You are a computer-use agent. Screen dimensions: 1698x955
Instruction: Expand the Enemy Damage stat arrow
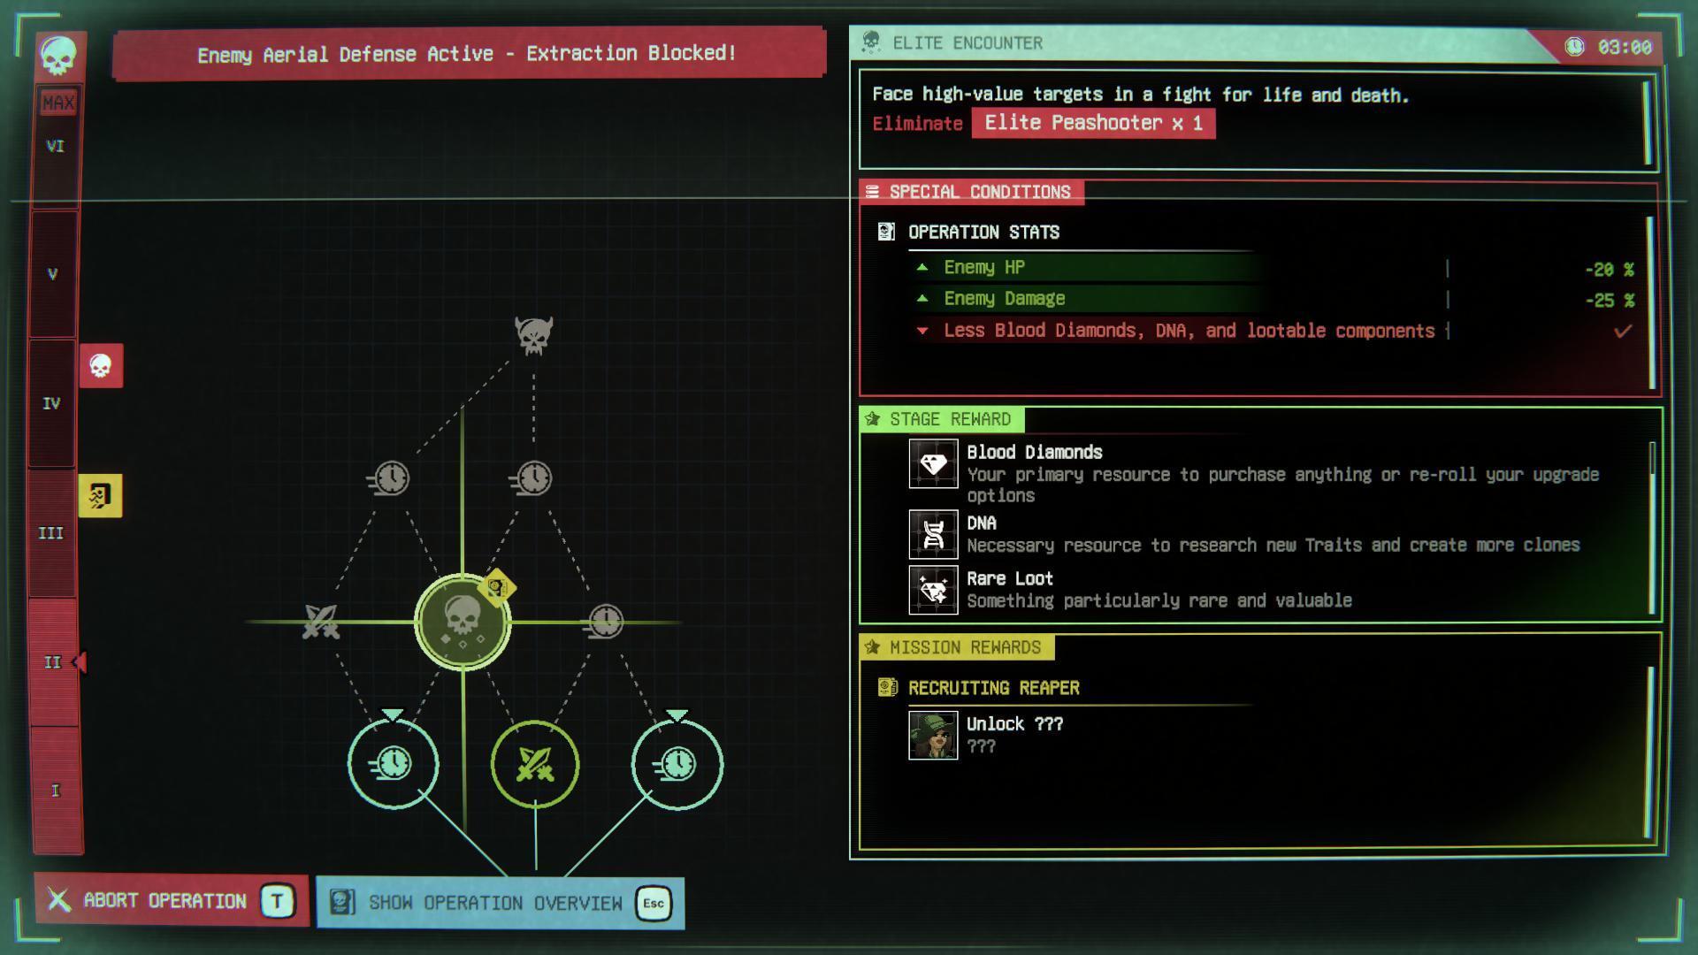[922, 299]
